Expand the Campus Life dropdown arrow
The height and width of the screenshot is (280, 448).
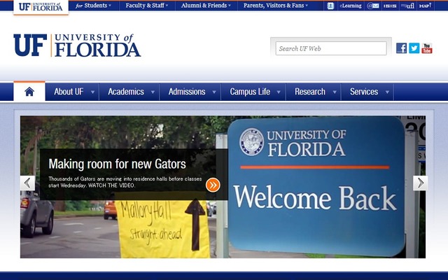click(279, 92)
